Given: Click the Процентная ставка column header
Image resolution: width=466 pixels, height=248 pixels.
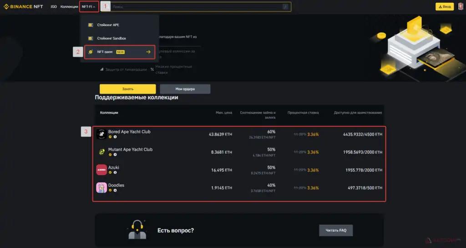Looking at the screenshot, I should point(303,113).
